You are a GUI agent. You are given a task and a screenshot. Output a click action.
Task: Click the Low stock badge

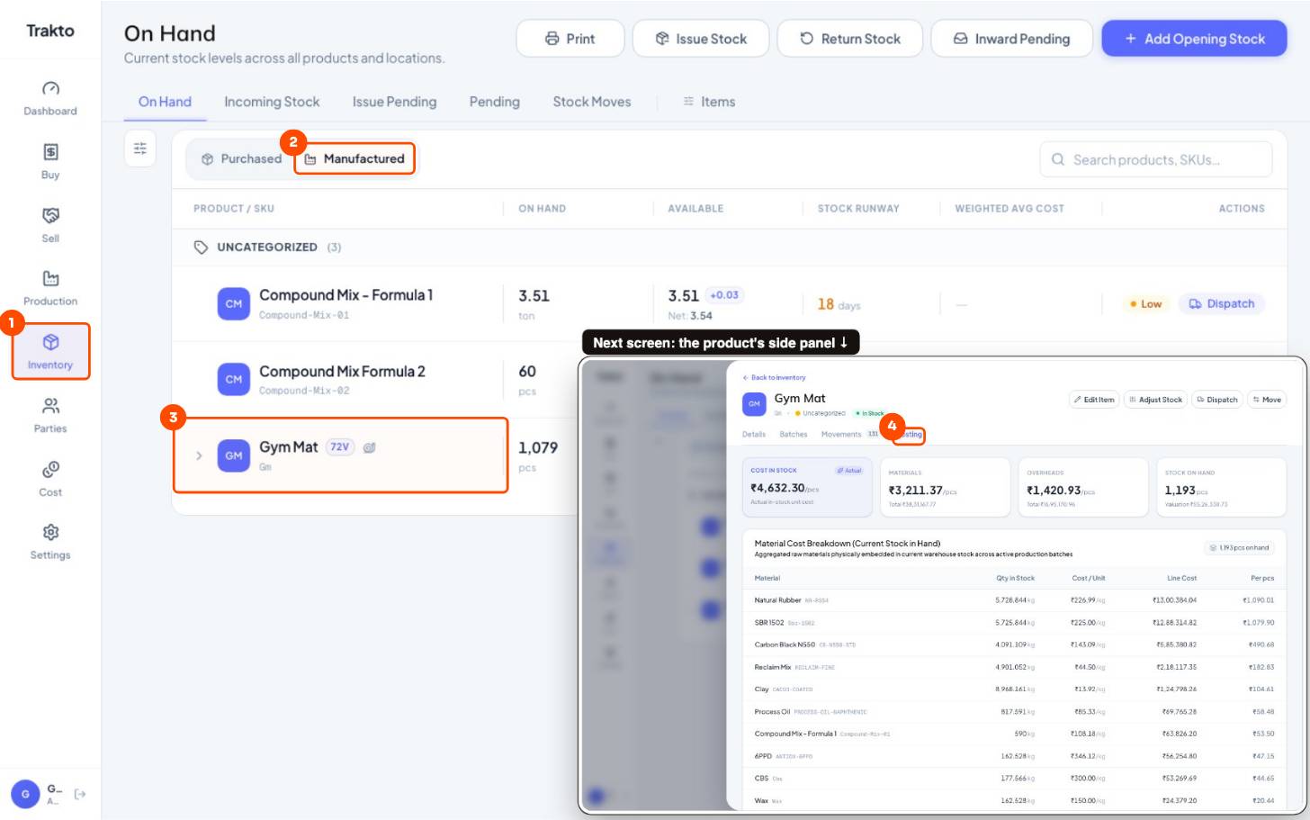(x=1145, y=304)
